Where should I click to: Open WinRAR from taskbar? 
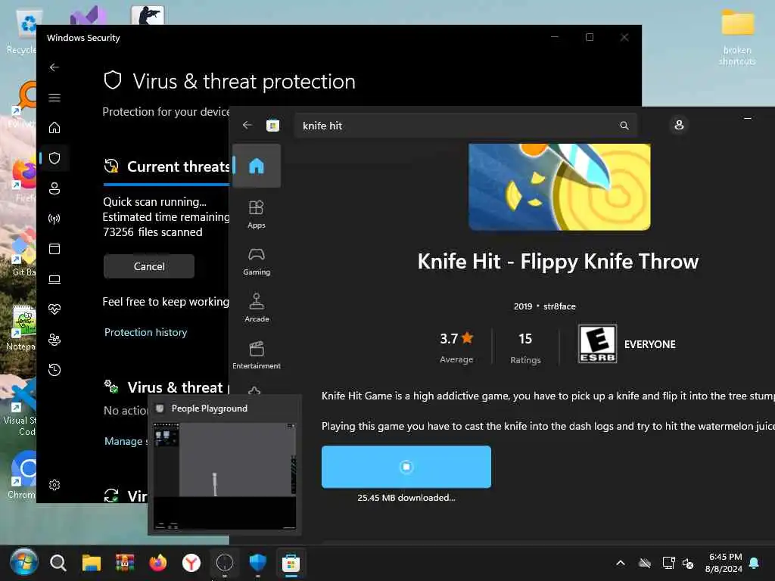[x=125, y=563]
